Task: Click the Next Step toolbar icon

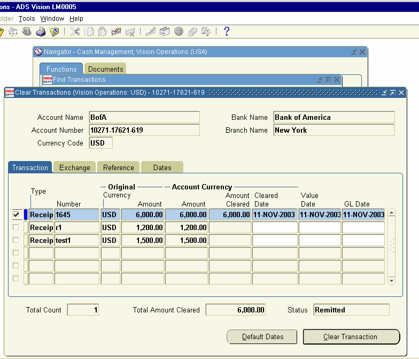Action: pos(13,32)
